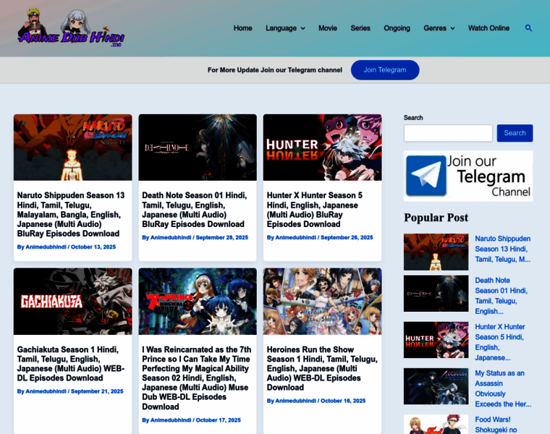The width and height of the screenshot is (550, 434).
Task: Click the Anime Dub Hindi site logo
Action: 72,29
